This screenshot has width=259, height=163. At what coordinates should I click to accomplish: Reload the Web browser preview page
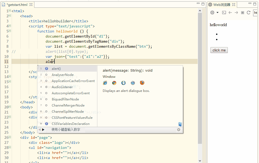coord(249,13)
